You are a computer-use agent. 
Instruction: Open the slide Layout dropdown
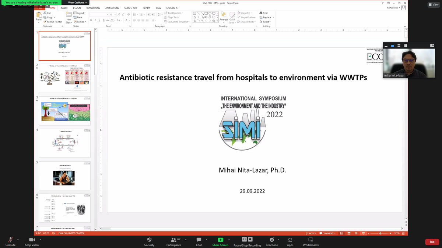(x=79, y=13)
